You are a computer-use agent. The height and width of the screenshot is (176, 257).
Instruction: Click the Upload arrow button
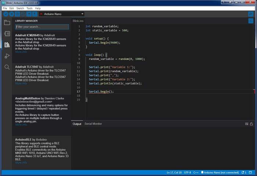coord(12,14)
